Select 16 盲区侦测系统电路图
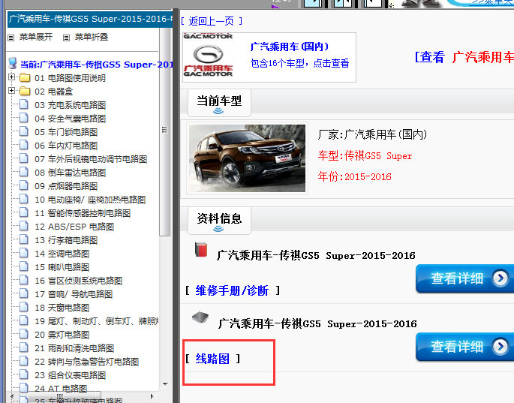The width and height of the screenshot is (514, 403). [79, 281]
